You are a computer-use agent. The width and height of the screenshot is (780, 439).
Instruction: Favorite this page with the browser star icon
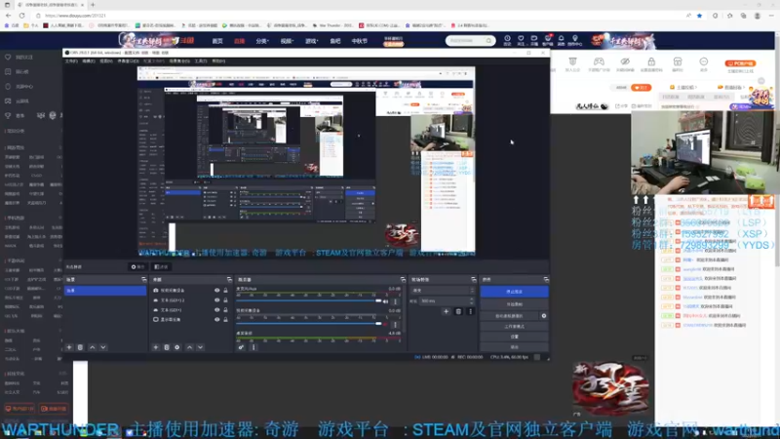pos(699,16)
